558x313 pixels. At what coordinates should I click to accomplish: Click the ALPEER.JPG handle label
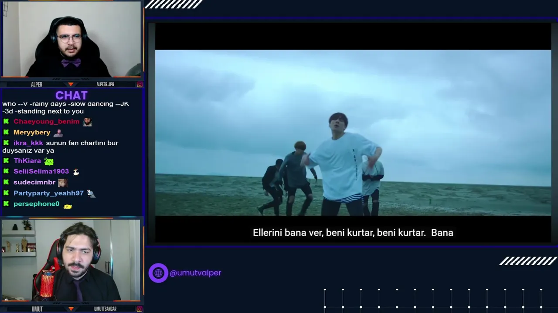click(105, 84)
